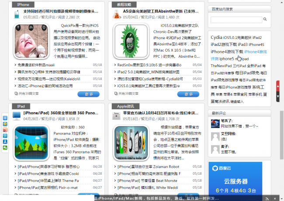Share to Renren via blue figure icon

(5, 142)
